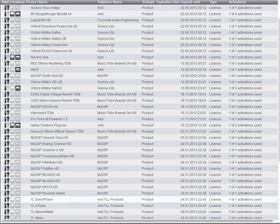Select the McDSP DE555 HD license
The width and height of the screenshot is (280, 224).
pos(139,107)
